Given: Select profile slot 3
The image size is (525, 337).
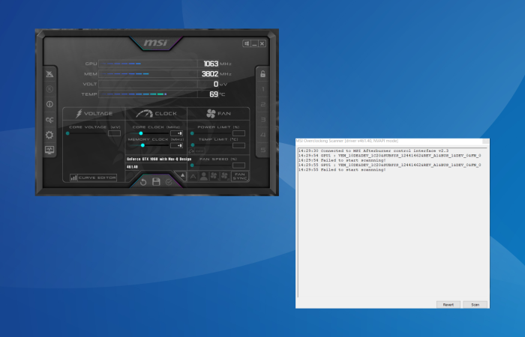Looking at the screenshot, I should (x=262, y=119).
